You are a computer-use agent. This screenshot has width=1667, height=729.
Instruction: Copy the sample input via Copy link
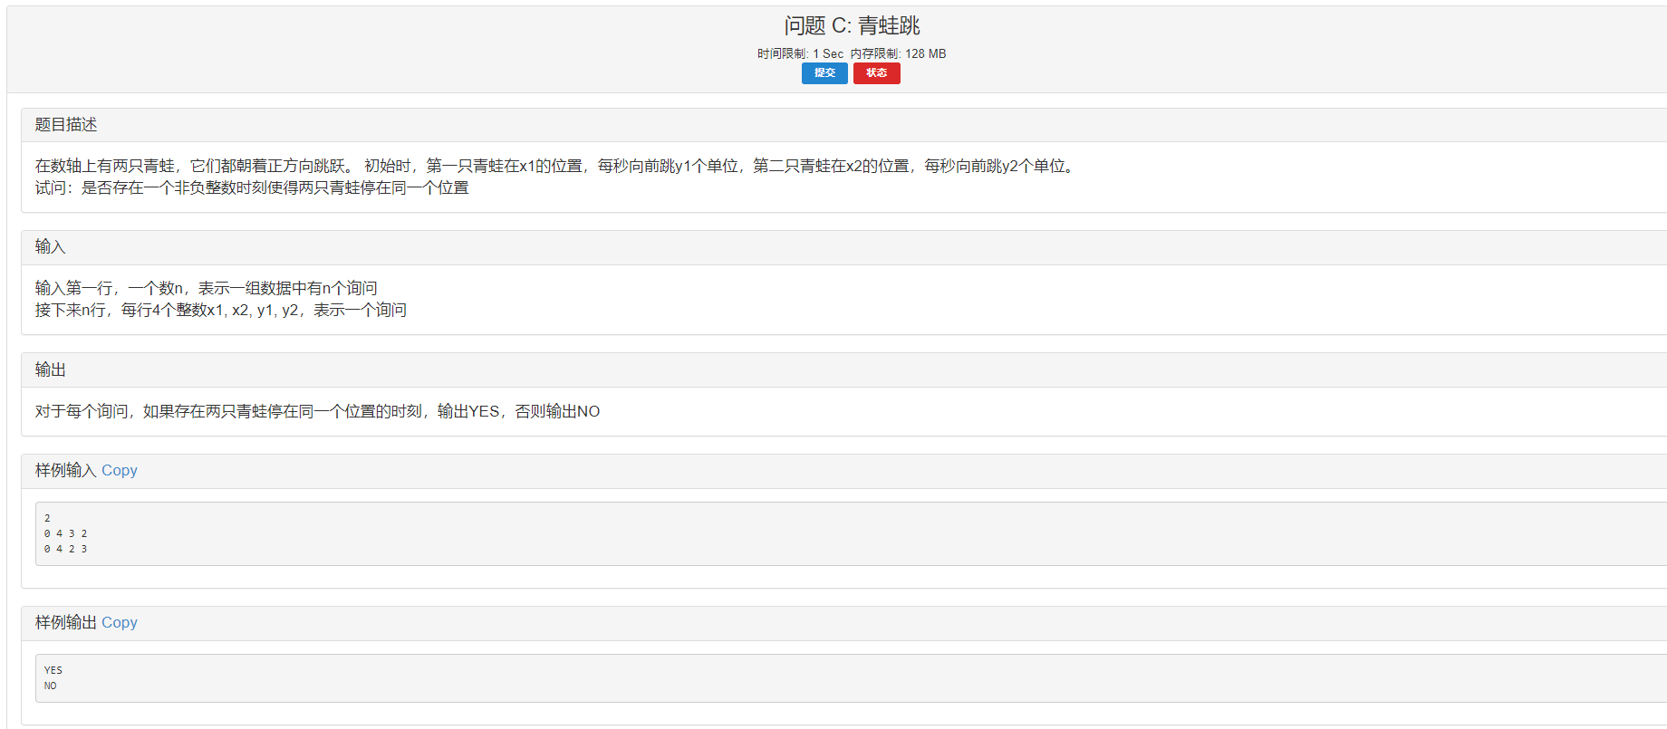coord(120,470)
